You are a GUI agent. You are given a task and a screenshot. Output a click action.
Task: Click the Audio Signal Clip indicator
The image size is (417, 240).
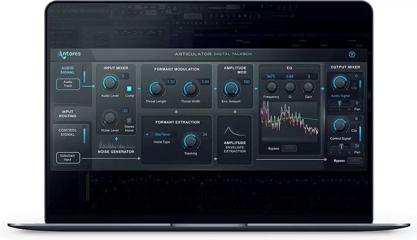(x=354, y=84)
